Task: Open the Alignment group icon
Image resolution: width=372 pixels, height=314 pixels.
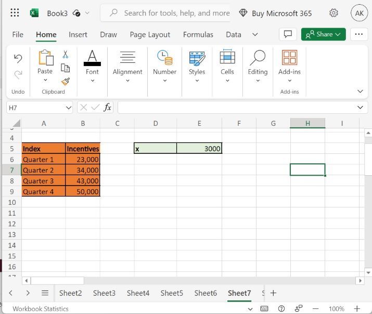Action: 127,57
